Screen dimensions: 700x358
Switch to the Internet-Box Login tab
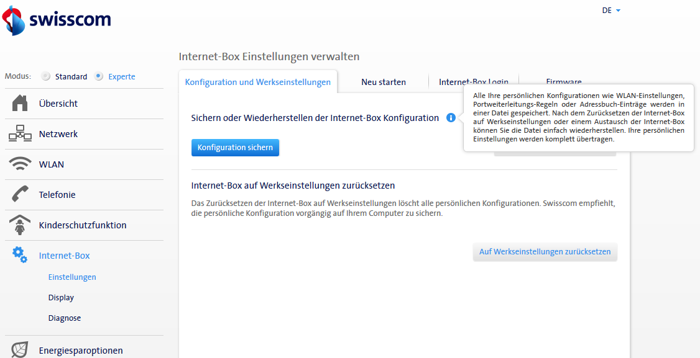point(473,81)
